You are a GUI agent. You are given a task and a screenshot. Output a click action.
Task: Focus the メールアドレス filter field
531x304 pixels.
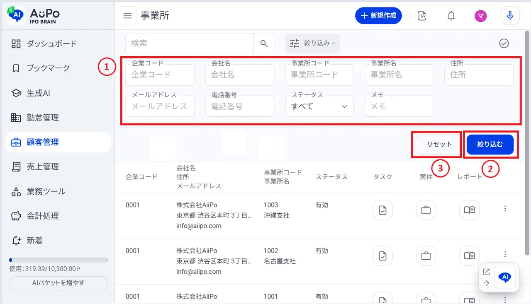click(160, 106)
